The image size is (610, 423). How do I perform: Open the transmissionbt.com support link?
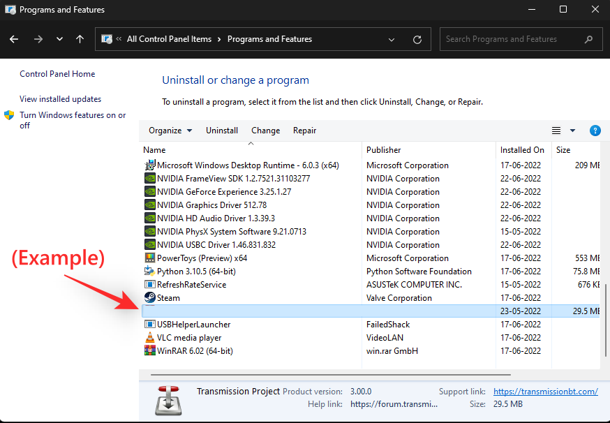click(546, 391)
